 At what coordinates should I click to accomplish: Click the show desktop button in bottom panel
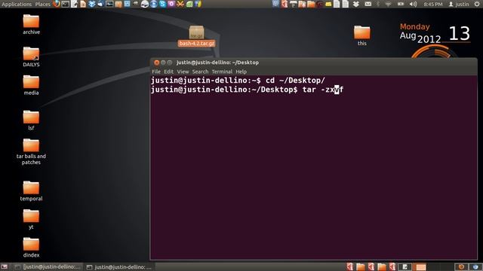point(4,267)
